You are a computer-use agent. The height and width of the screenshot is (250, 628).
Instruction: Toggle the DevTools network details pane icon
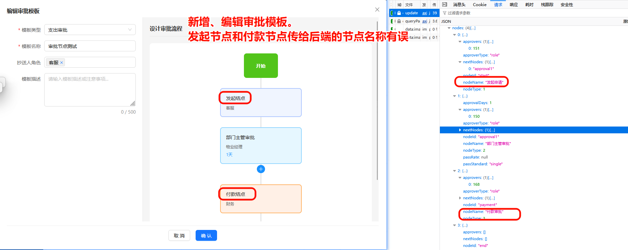(x=444, y=4)
